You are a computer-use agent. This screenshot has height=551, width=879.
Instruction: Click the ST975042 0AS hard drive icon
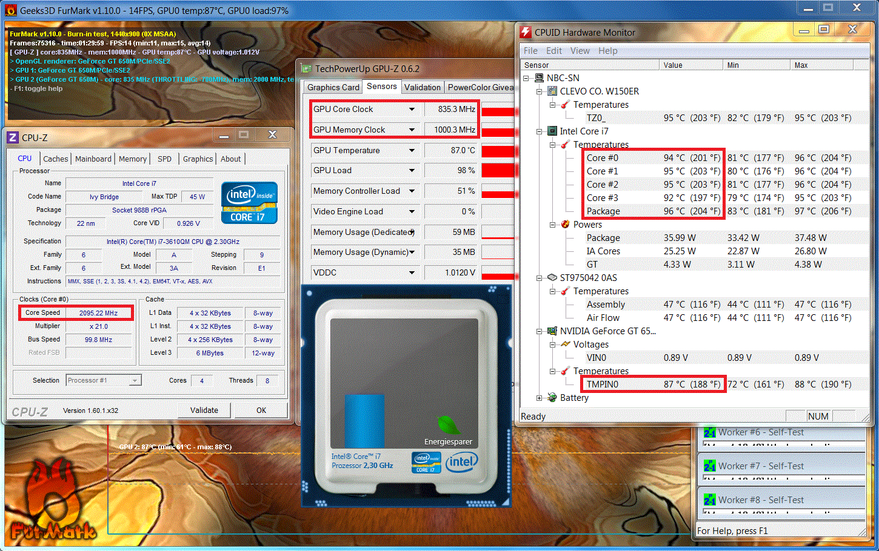(x=552, y=278)
